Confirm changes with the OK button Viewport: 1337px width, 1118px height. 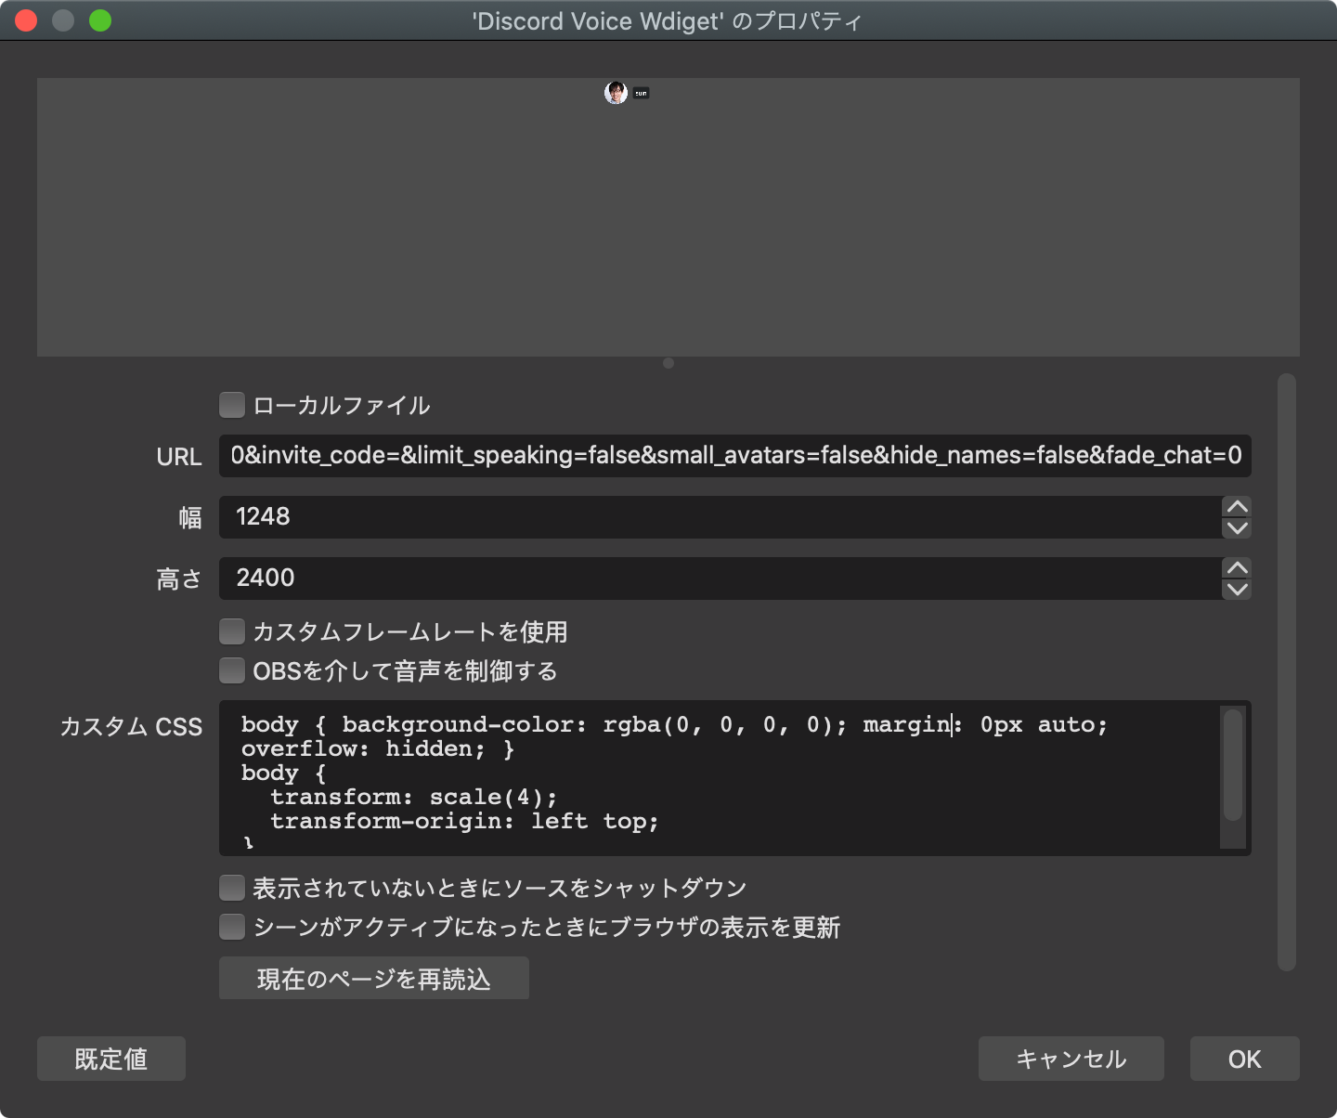(1244, 1059)
